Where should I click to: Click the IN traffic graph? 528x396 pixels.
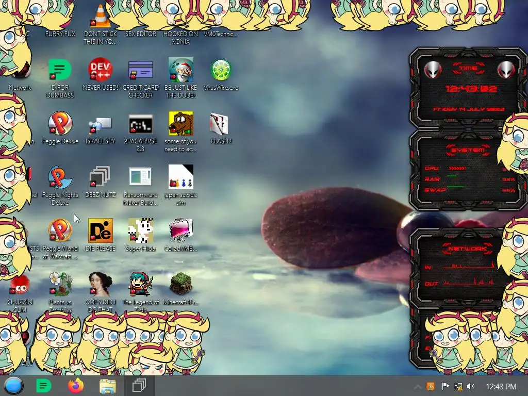[x=469, y=266]
